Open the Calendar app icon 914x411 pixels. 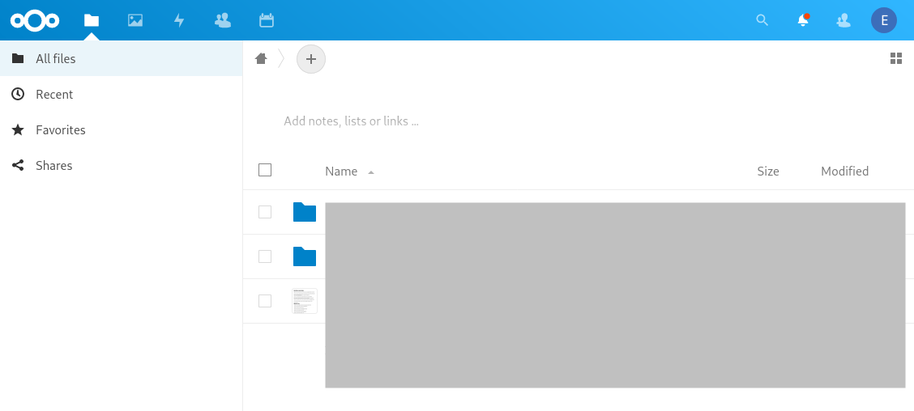[267, 20]
